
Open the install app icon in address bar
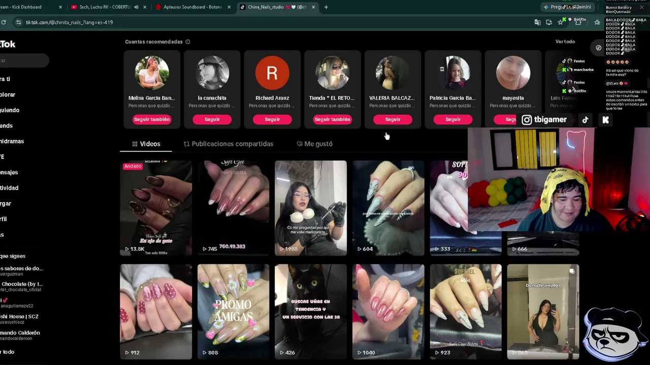(549, 22)
